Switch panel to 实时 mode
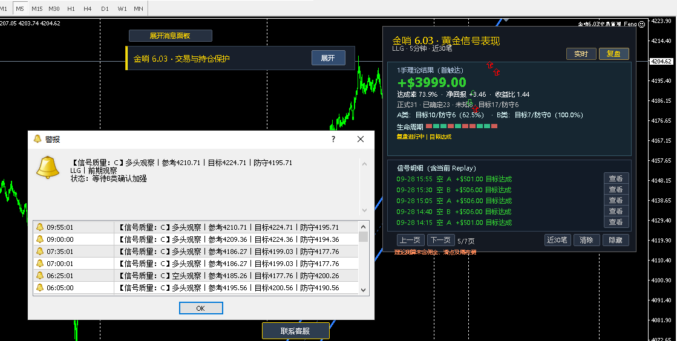677x341 pixels. [581, 54]
